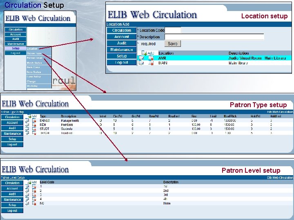Save the new location entry
The image size is (294, 220).
coord(173,44)
